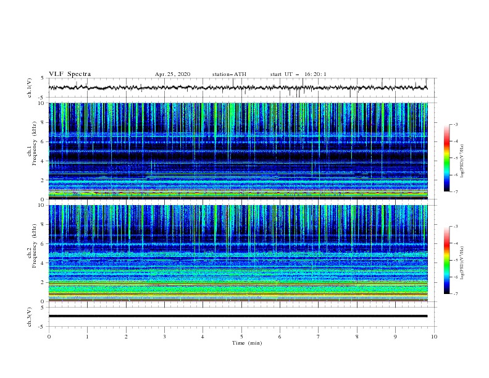Click the time axis tick label '10'

click(x=434, y=337)
